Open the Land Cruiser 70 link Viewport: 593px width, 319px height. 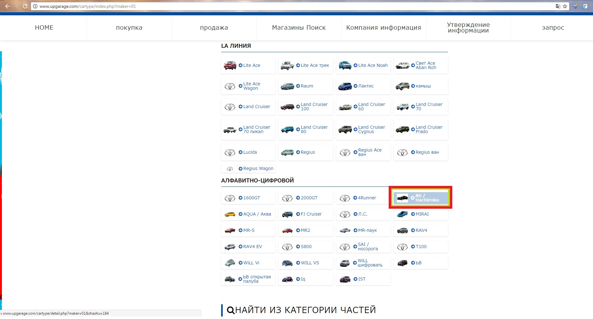[x=429, y=107]
